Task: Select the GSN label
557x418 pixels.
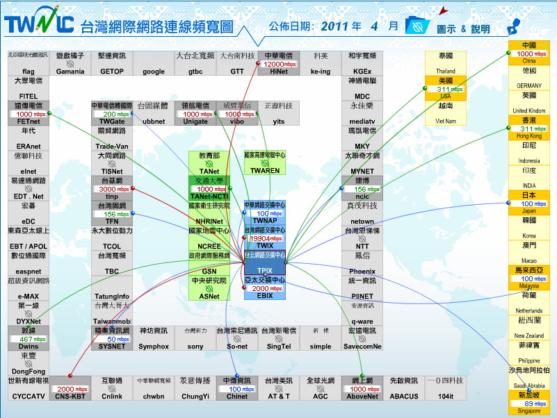Action: [x=209, y=271]
